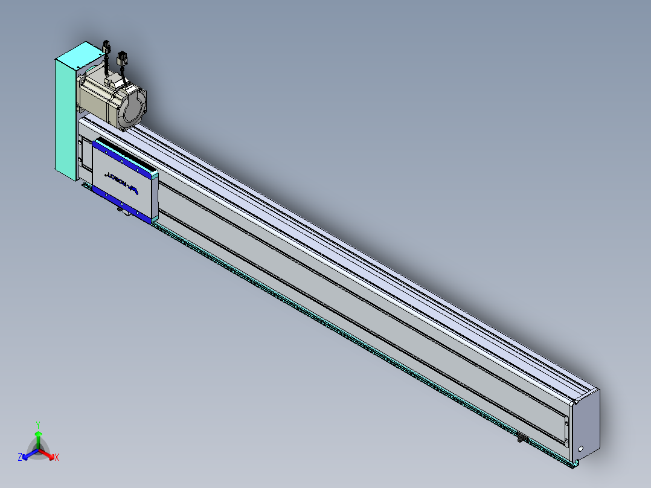Click the round hole on the end cap
The image size is (651, 488).
[581, 449]
